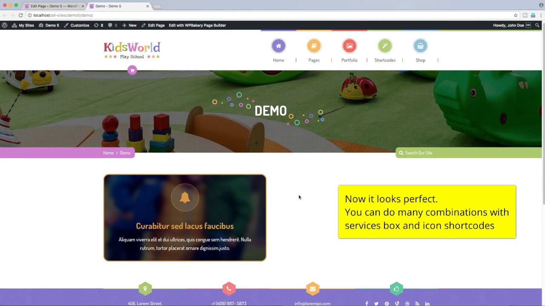
Task: Open the Twitter footer icon
Action: 376,303
